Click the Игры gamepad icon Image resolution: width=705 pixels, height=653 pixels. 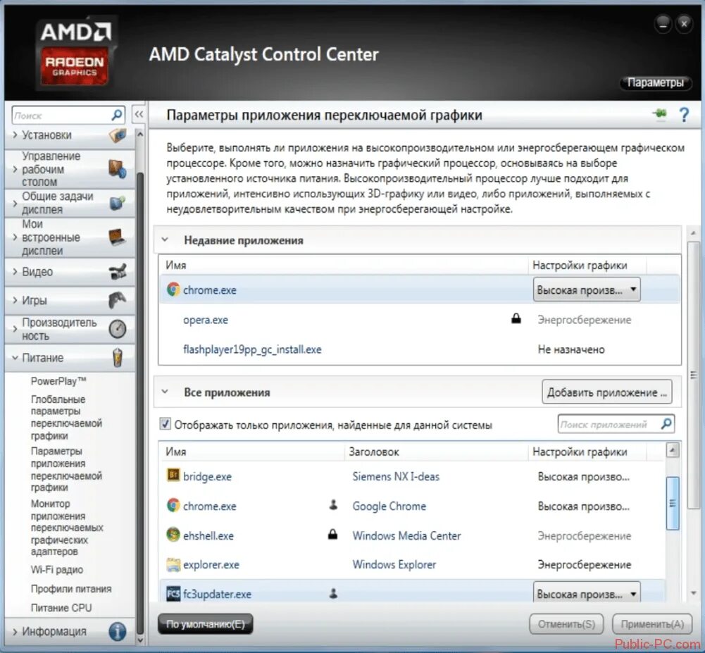(x=118, y=300)
